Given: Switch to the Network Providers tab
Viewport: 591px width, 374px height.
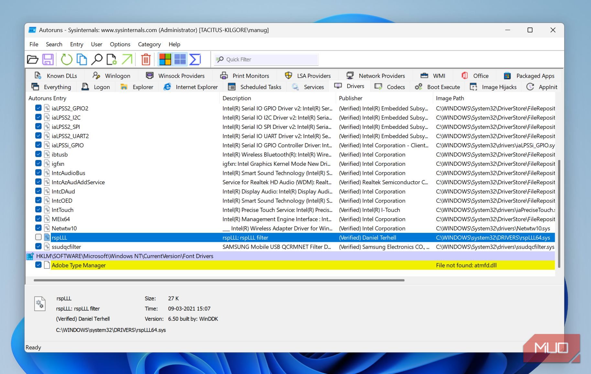Looking at the screenshot, I should tap(376, 76).
